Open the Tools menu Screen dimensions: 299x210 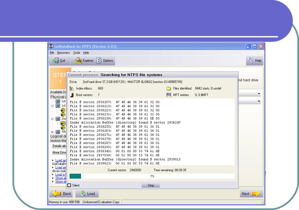point(76,53)
